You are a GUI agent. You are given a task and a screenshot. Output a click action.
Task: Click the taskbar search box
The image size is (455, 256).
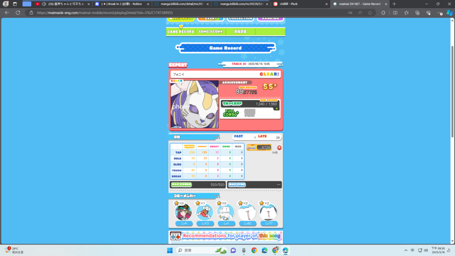[202, 250]
